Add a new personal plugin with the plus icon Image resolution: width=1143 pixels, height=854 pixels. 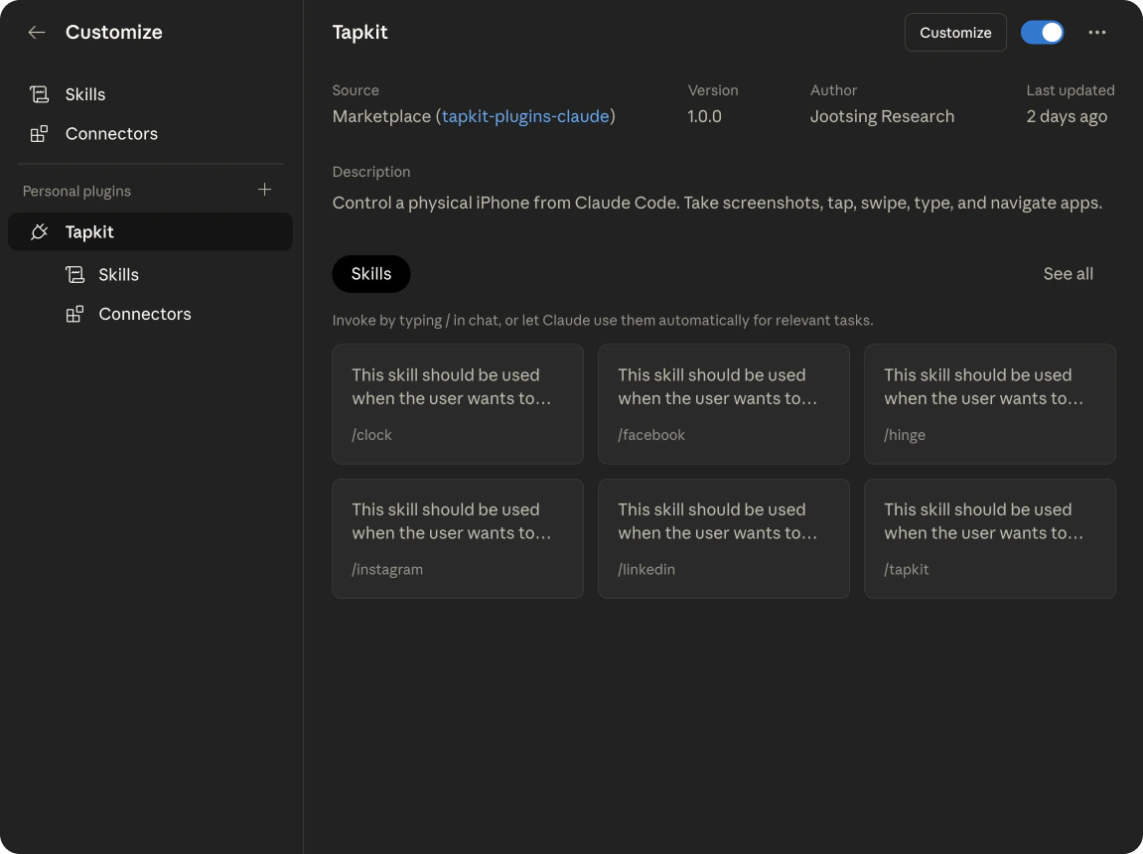(264, 189)
